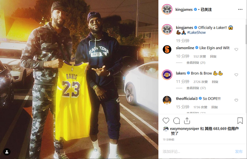This screenshot has width=247, height=159.
Task: Open the slamonline profile picture
Action: tap(167, 49)
